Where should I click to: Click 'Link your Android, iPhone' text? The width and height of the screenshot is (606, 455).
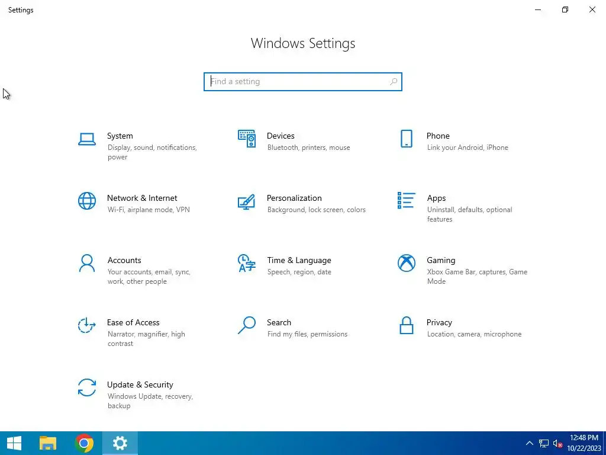(x=468, y=148)
